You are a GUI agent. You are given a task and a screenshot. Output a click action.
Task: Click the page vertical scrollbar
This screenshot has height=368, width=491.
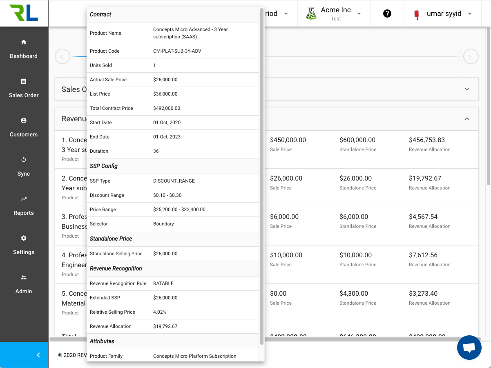[489, 106]
